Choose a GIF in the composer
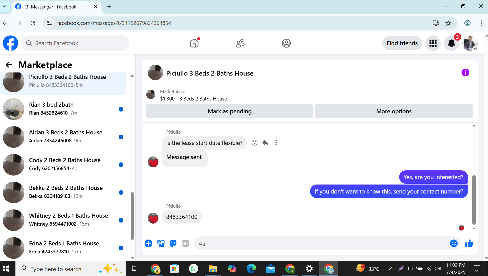Screen dimensions: 488x276 [185, 243]
